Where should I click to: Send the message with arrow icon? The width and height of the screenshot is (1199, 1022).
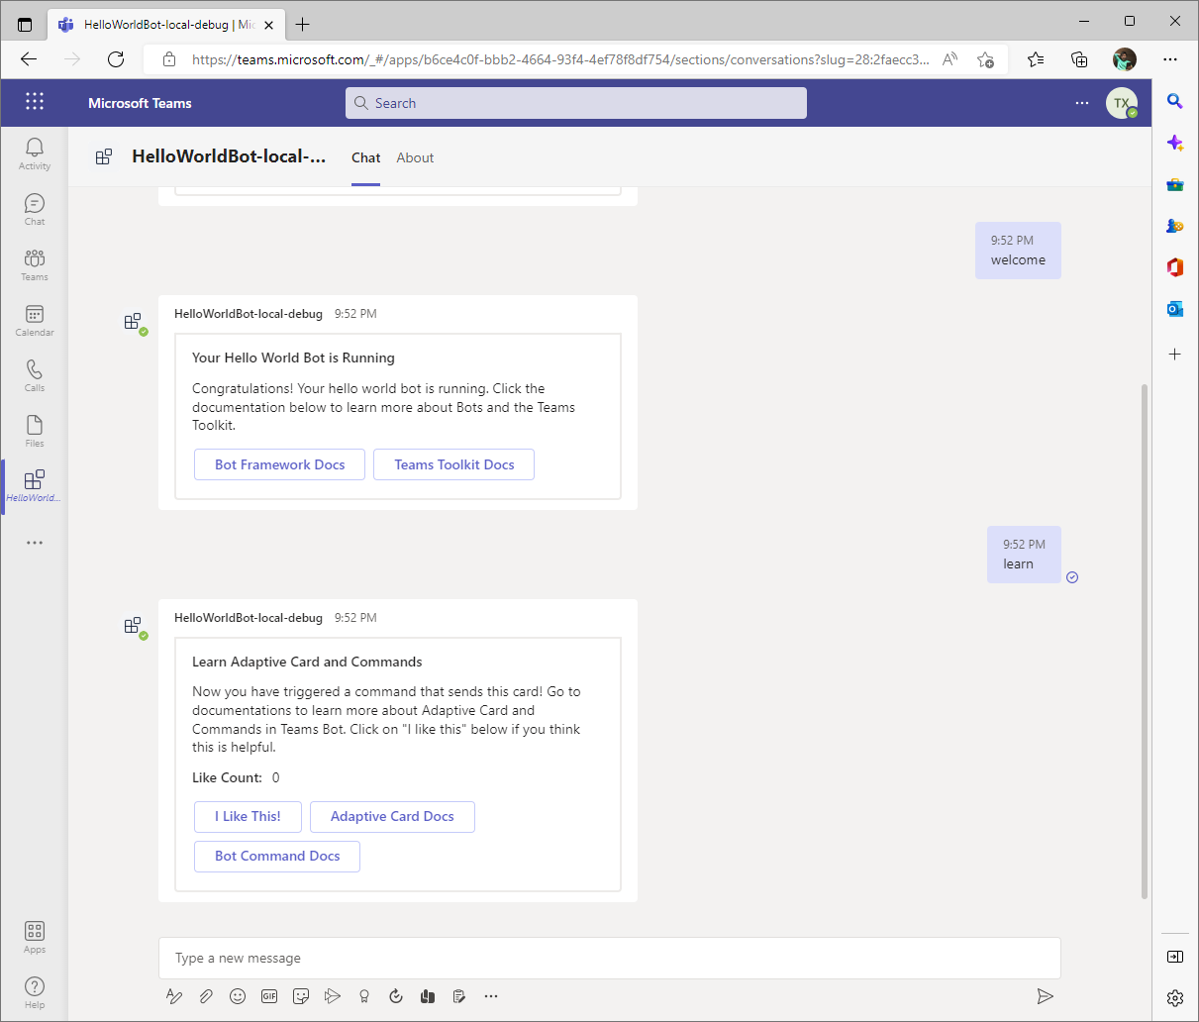point(1045,996)
